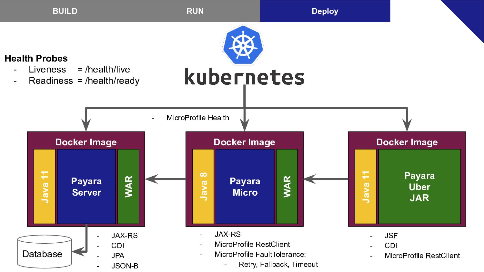Click the CDI item under Payara Uber JAR
The width and height of the screenshot is (484, 272).
(391, 246)
